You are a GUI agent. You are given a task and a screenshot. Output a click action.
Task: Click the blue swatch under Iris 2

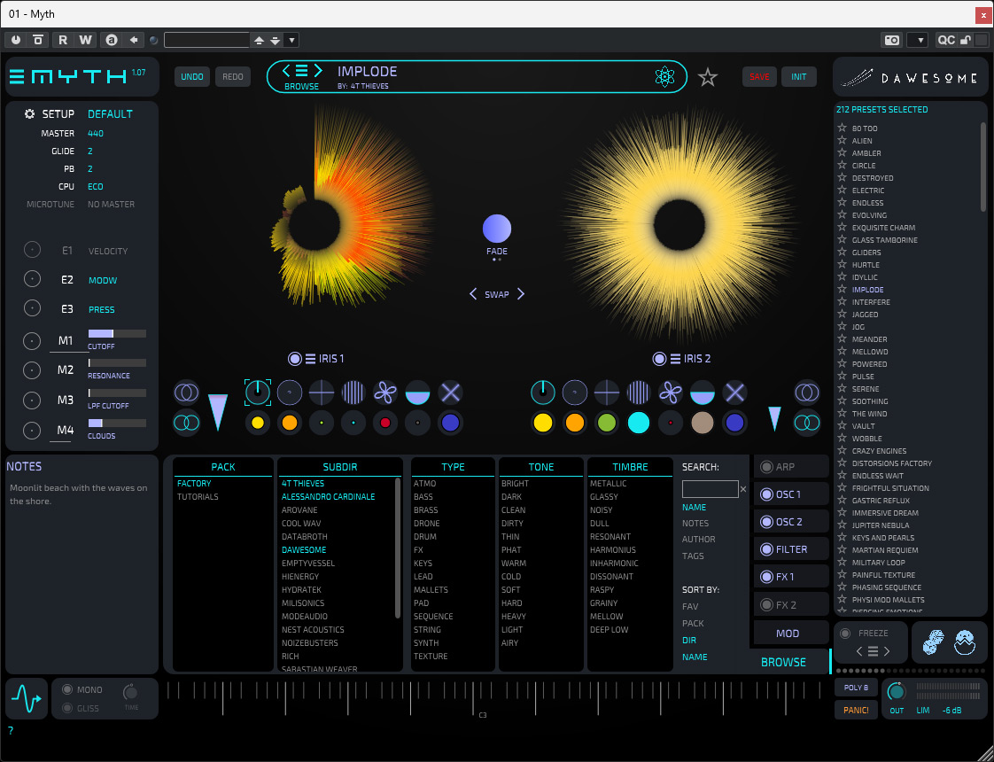(734, 423)
